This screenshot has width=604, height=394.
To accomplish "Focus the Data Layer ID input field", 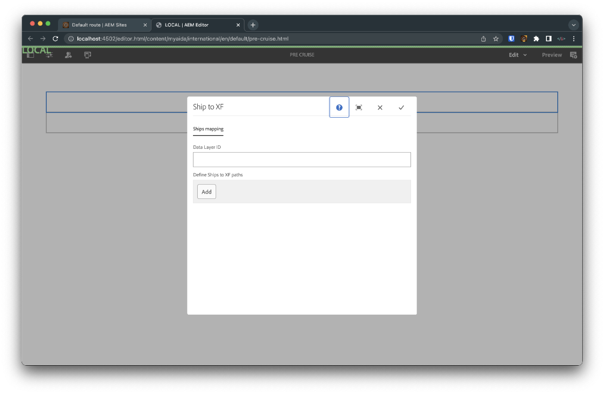I will (x=302, y=160).
